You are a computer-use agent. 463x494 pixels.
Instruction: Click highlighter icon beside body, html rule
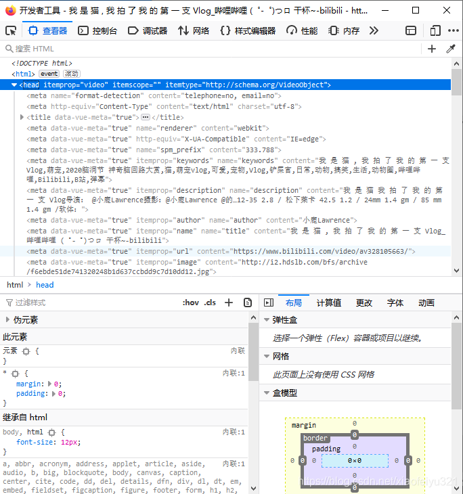tap(52, 432)
